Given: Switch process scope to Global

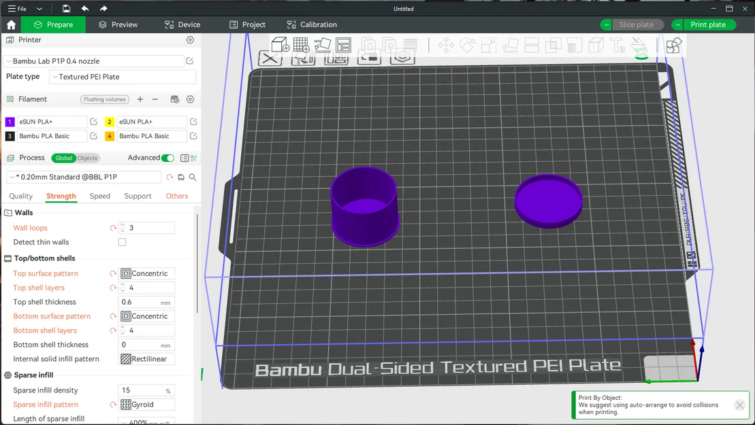Looking at the screenshot, I should (63, 158).
